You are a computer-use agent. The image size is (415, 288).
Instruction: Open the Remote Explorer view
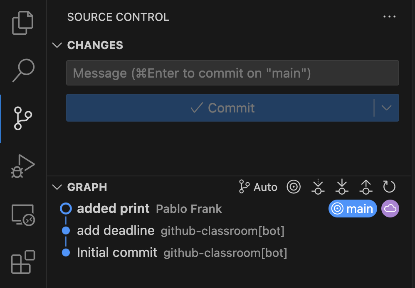coord(23,215)
